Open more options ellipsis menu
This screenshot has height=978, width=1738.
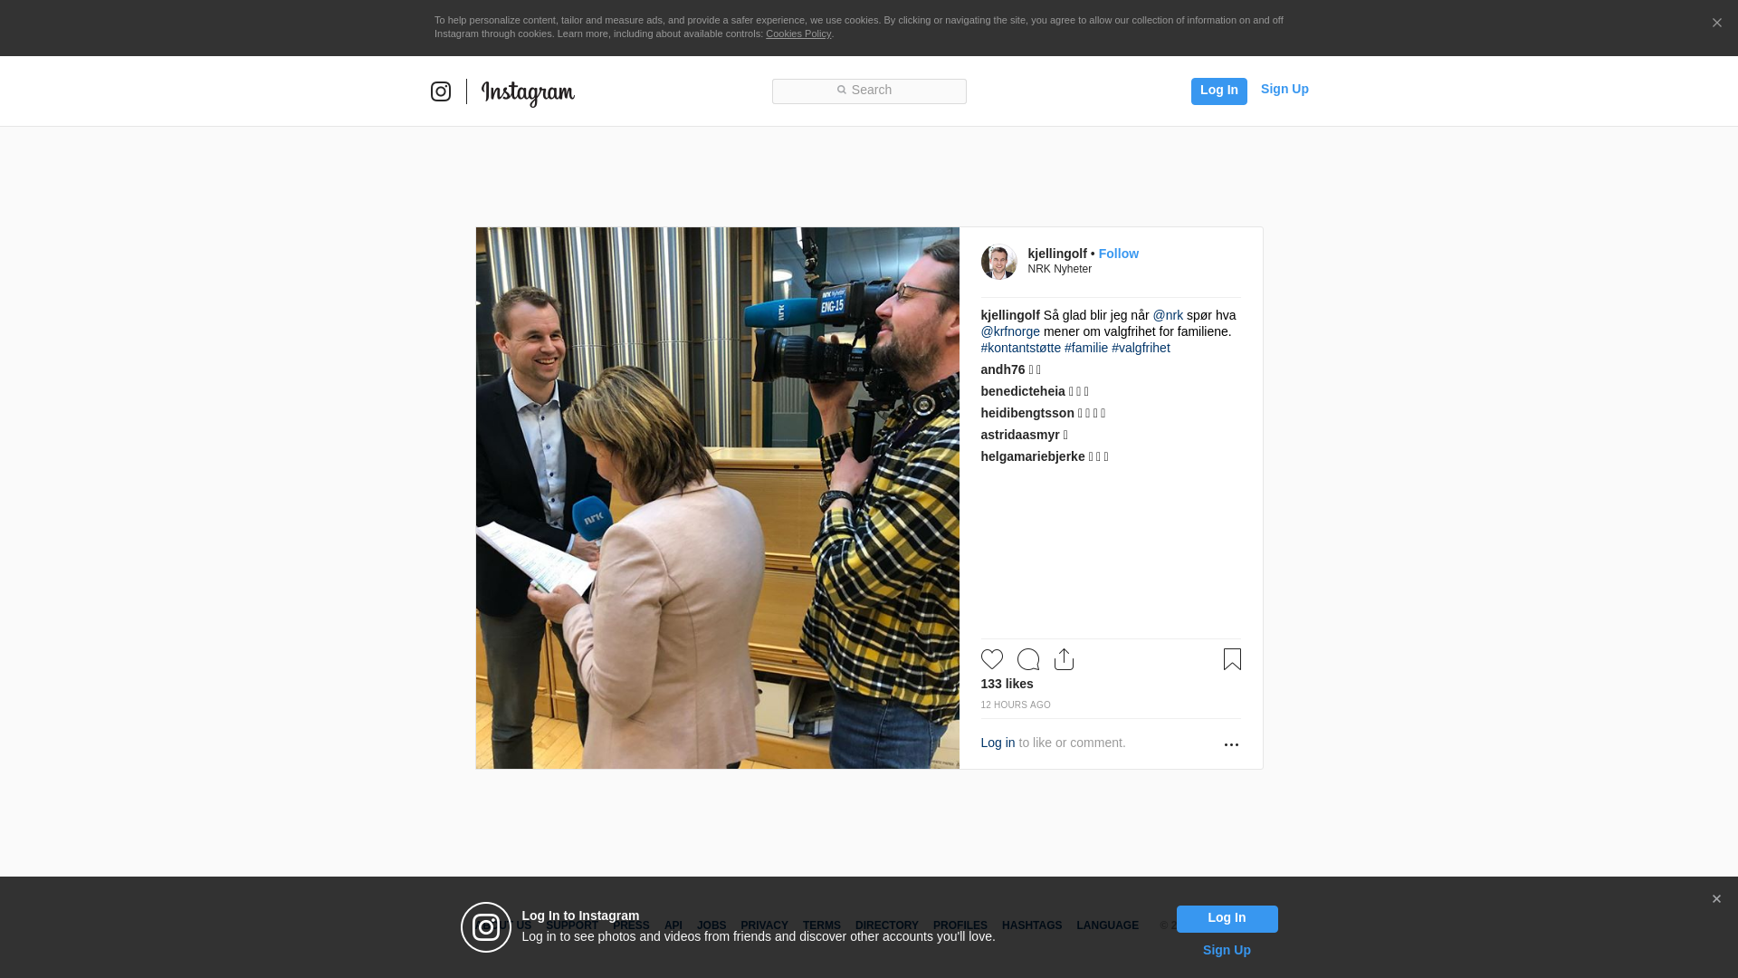coord(1231,744)
